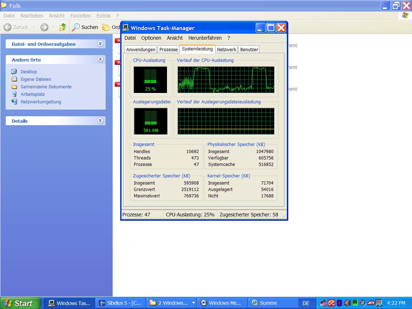Click the Verfügbar value 605756

coord(266,158)
